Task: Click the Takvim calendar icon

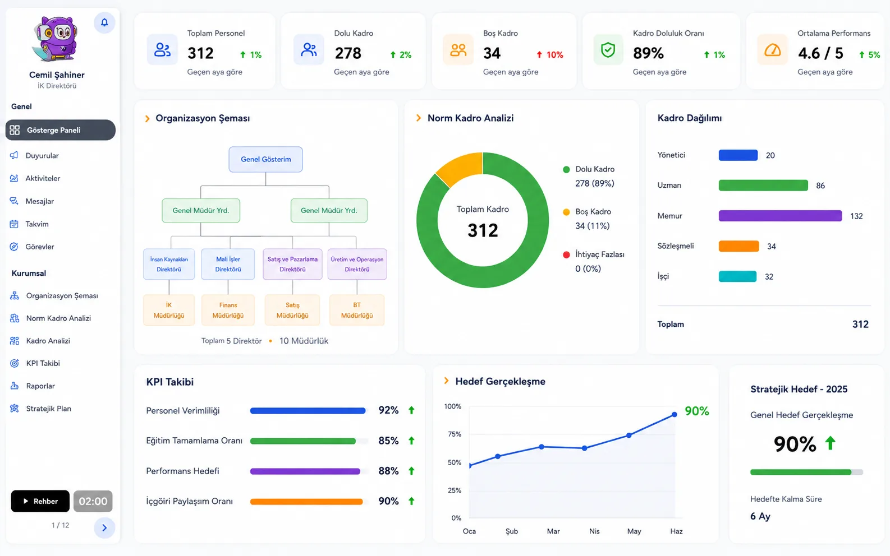Action: (x=14, y=224)
